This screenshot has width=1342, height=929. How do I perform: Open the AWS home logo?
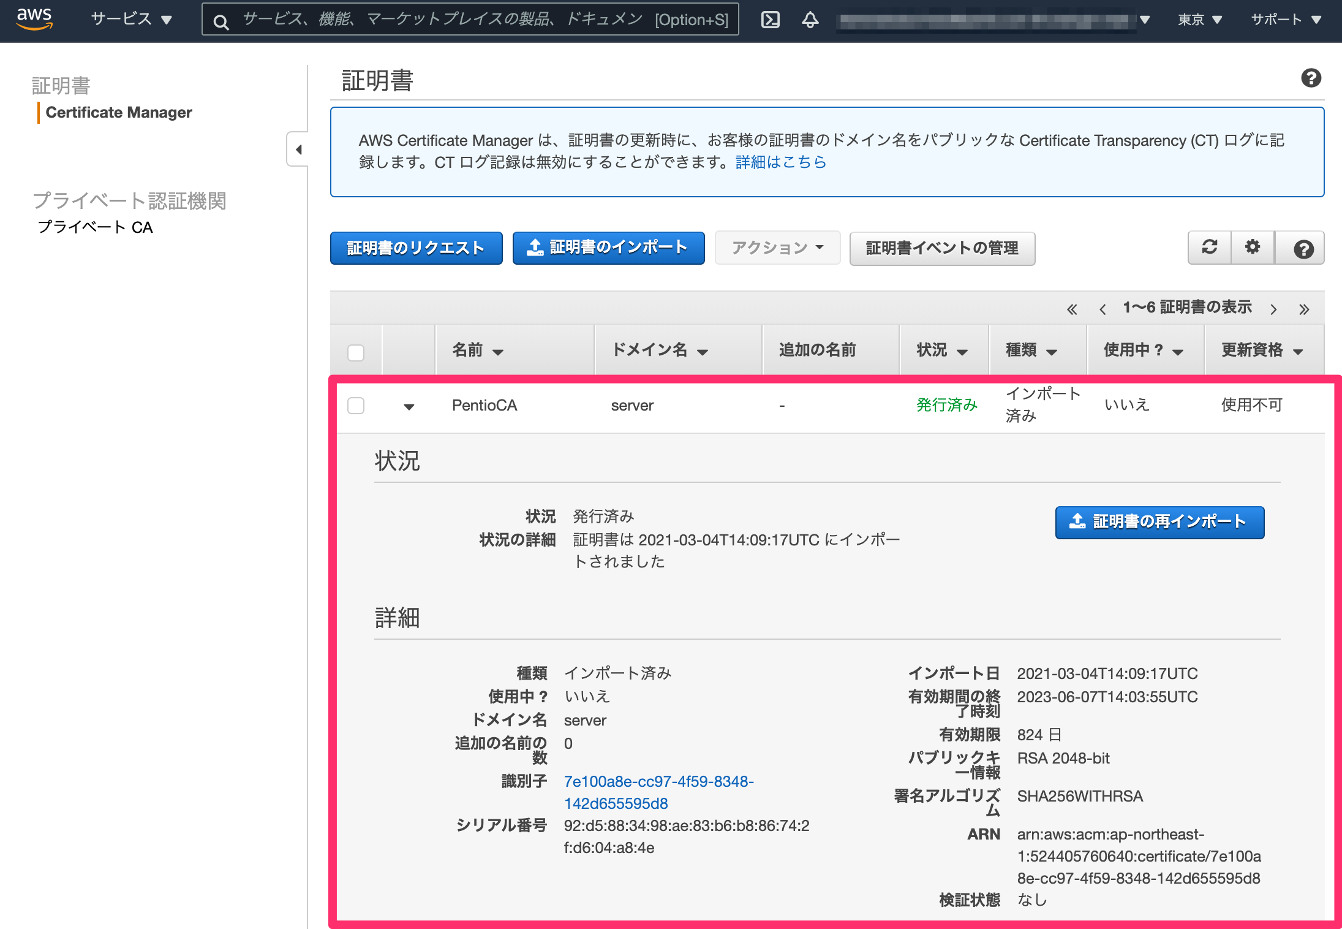(x=34, y=18)
